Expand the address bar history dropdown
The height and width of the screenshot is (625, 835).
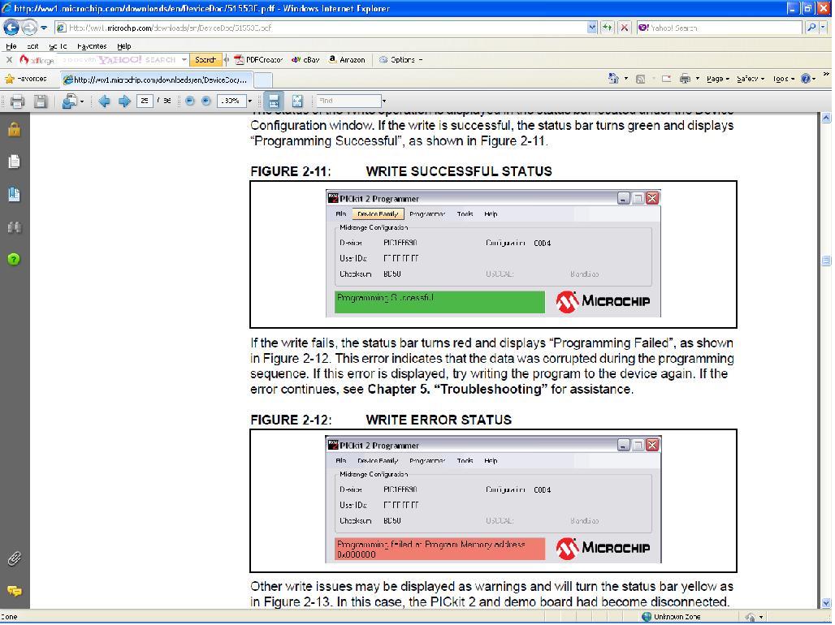(592, 28)
